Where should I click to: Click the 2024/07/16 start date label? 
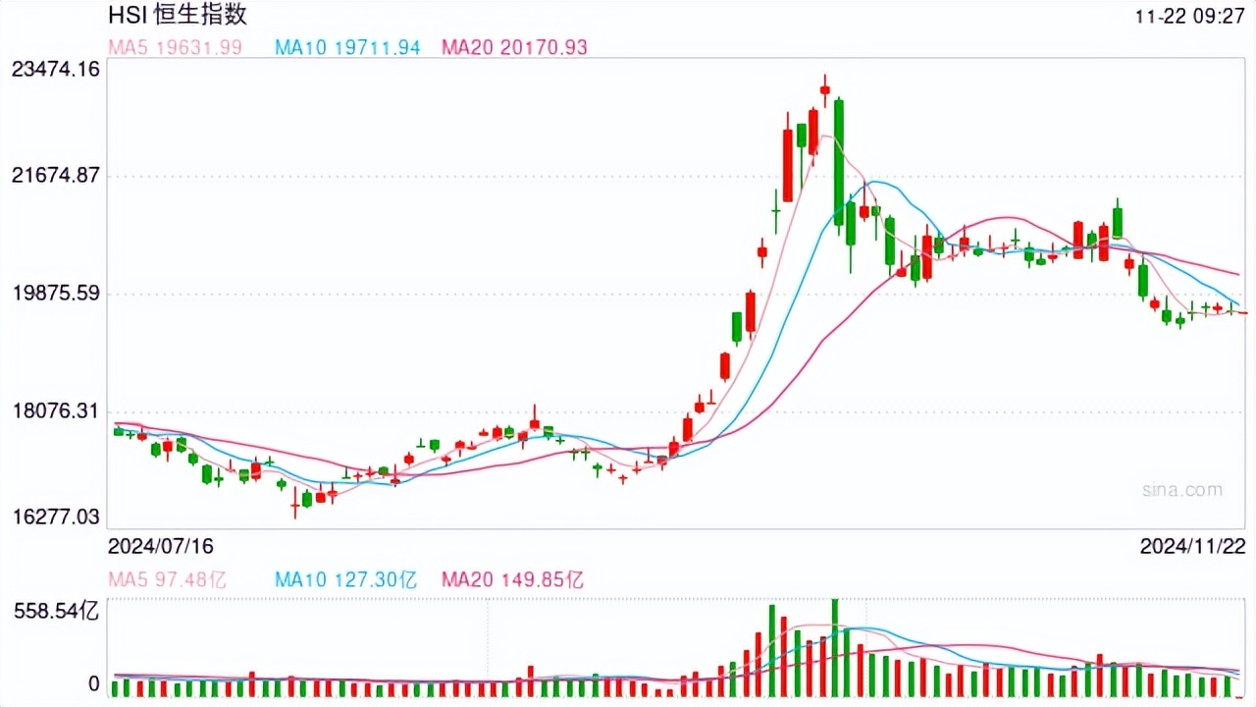point(160,546)
